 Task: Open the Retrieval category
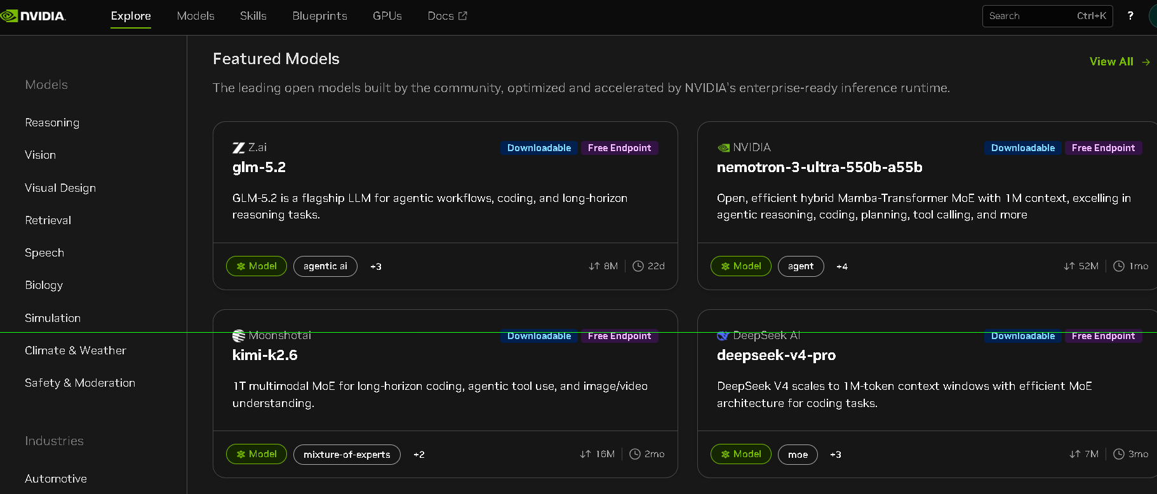[x=48, y=220]
